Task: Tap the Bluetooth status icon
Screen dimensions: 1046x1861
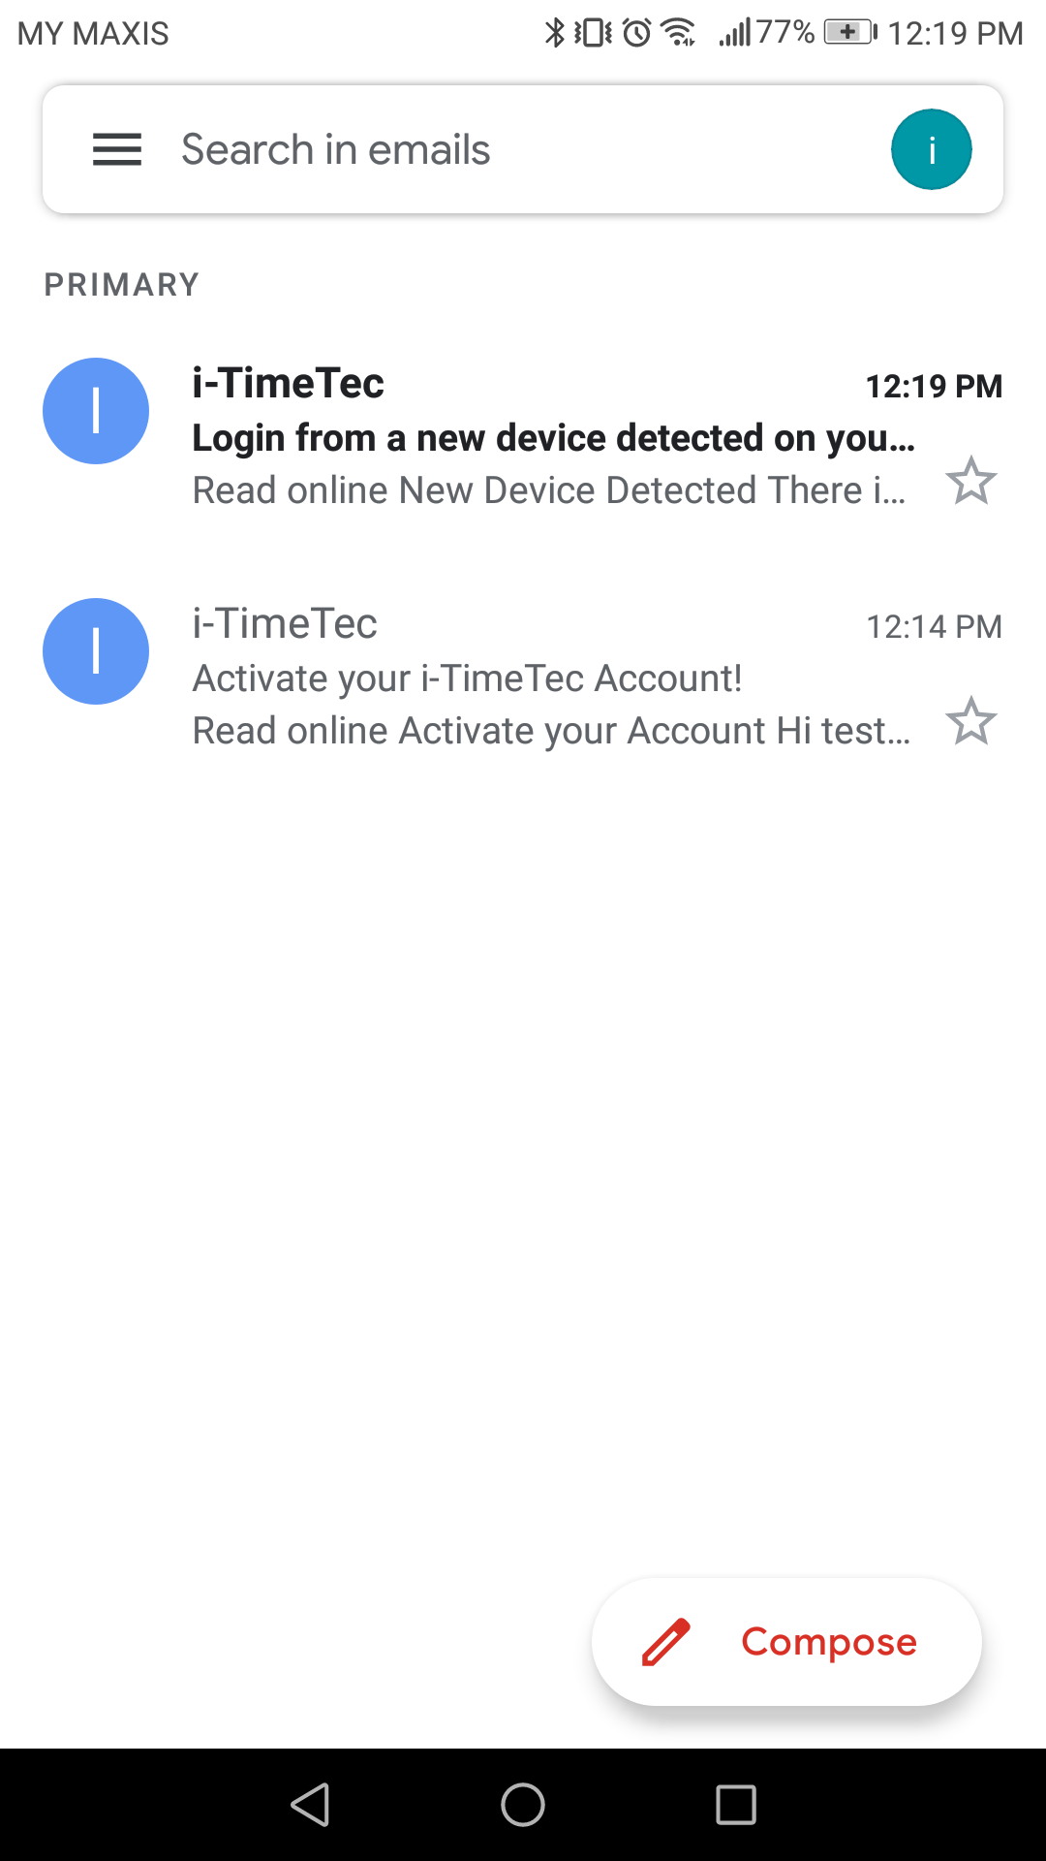Action: click(x=554, y=33)
